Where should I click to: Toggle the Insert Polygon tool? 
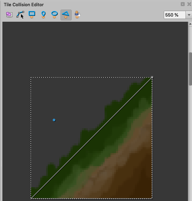pyautogui.click(x=66, y=15)
